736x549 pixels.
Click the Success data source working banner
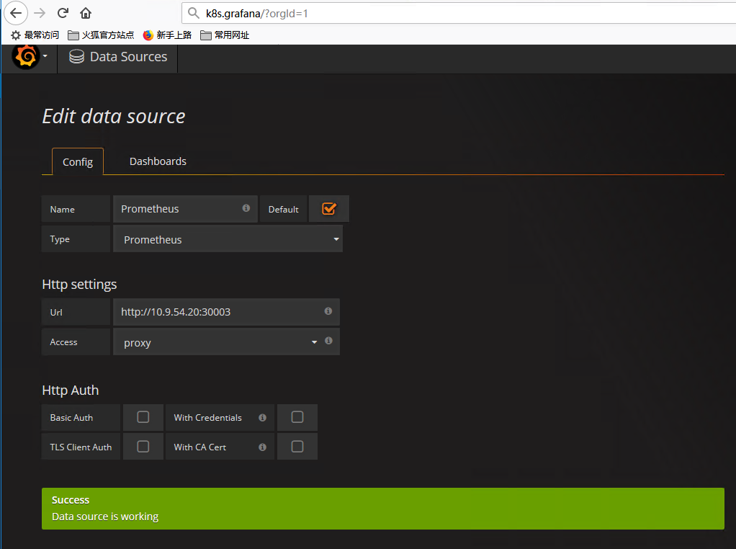click(383, 509)
